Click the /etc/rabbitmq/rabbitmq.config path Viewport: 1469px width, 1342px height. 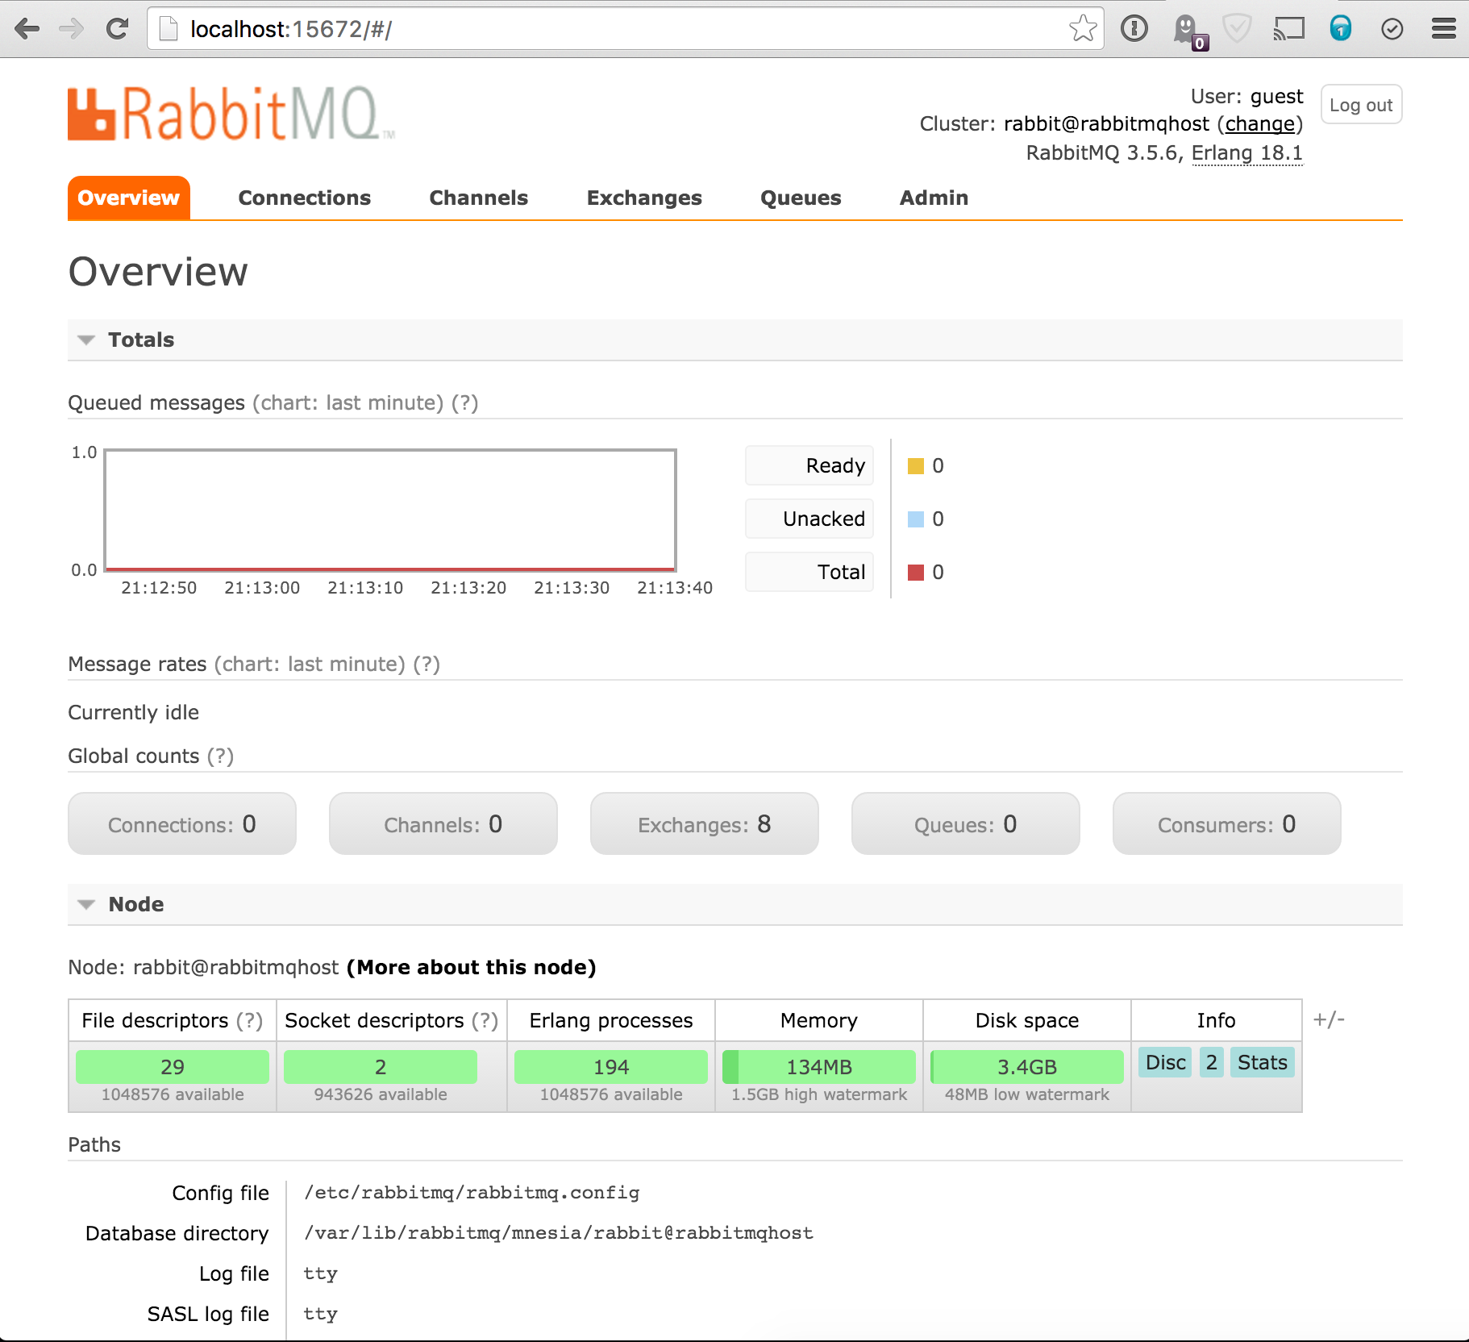(x=472, y=1193)
